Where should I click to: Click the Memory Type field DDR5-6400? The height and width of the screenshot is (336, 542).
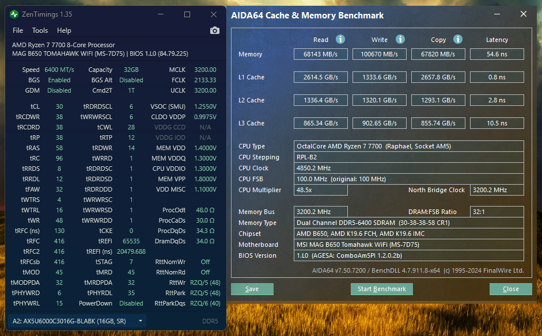point(408,223)
